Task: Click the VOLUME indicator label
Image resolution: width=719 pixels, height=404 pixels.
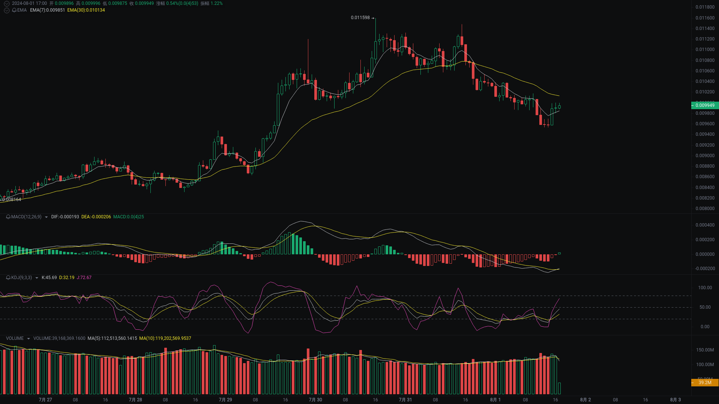Action: 15,338
